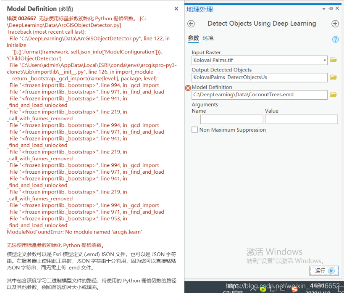Viewport: 344px width, 294px height.
Task: Click the Model Definition (必填) heading
Action: coord(40,9)
